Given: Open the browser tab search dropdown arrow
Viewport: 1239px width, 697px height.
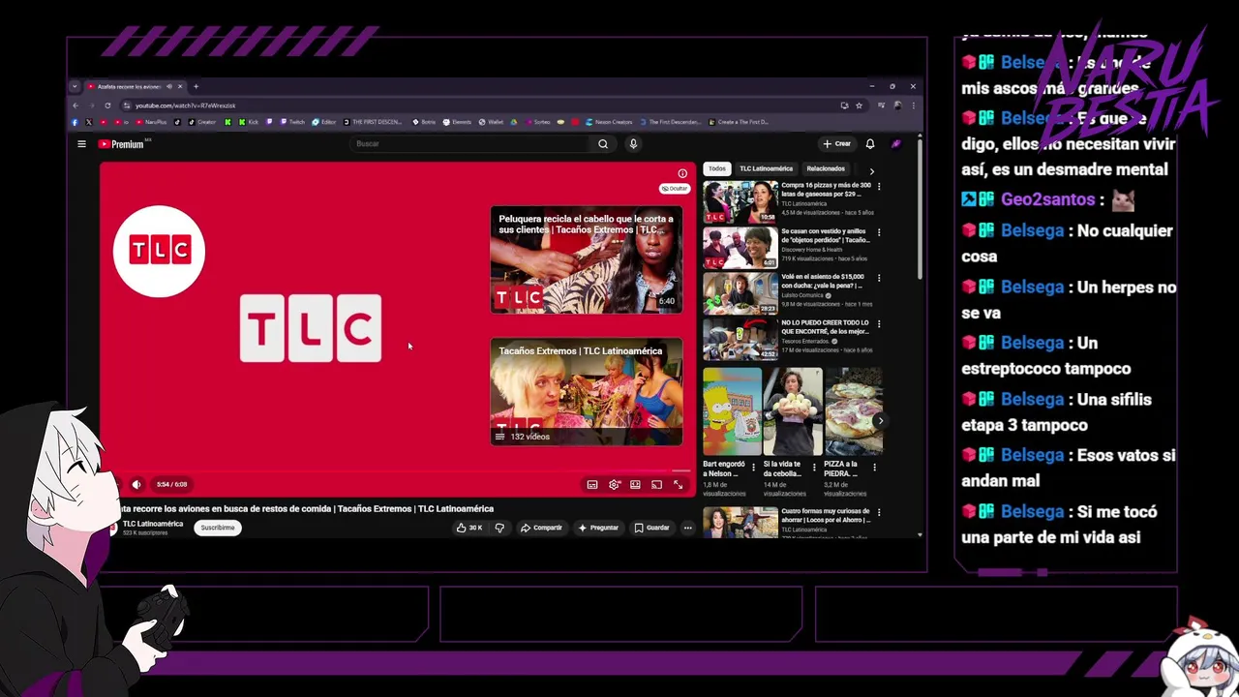Looking at the screenshot, I should click(x=75, y=86).
